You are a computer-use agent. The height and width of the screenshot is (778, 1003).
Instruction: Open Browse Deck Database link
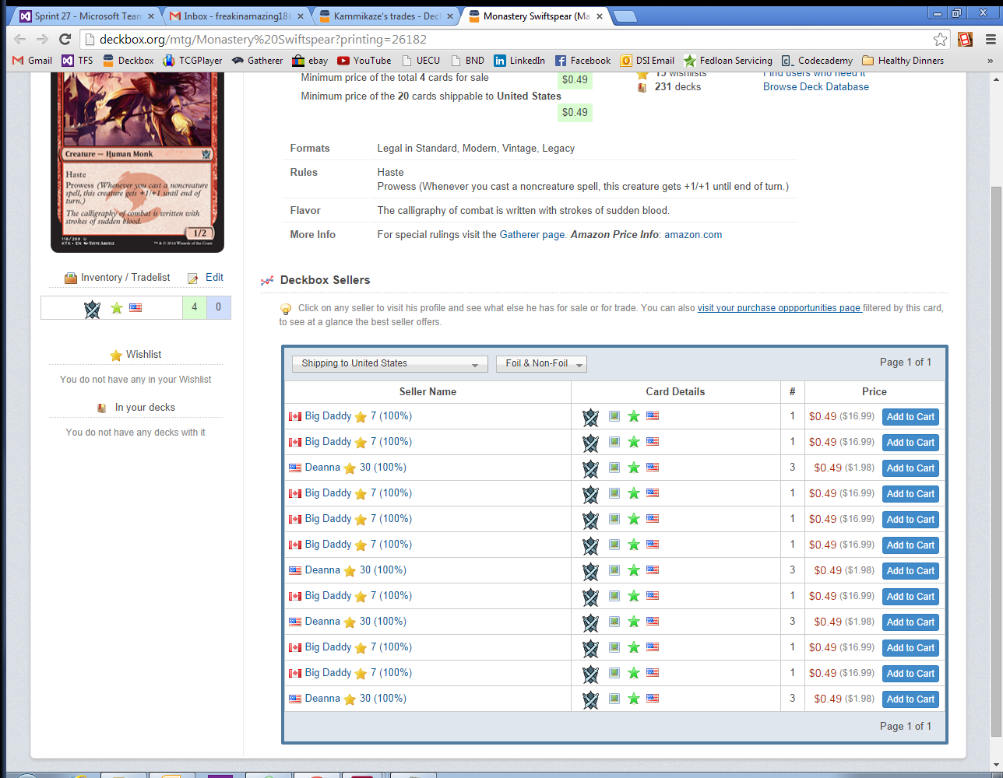point(815,86)
